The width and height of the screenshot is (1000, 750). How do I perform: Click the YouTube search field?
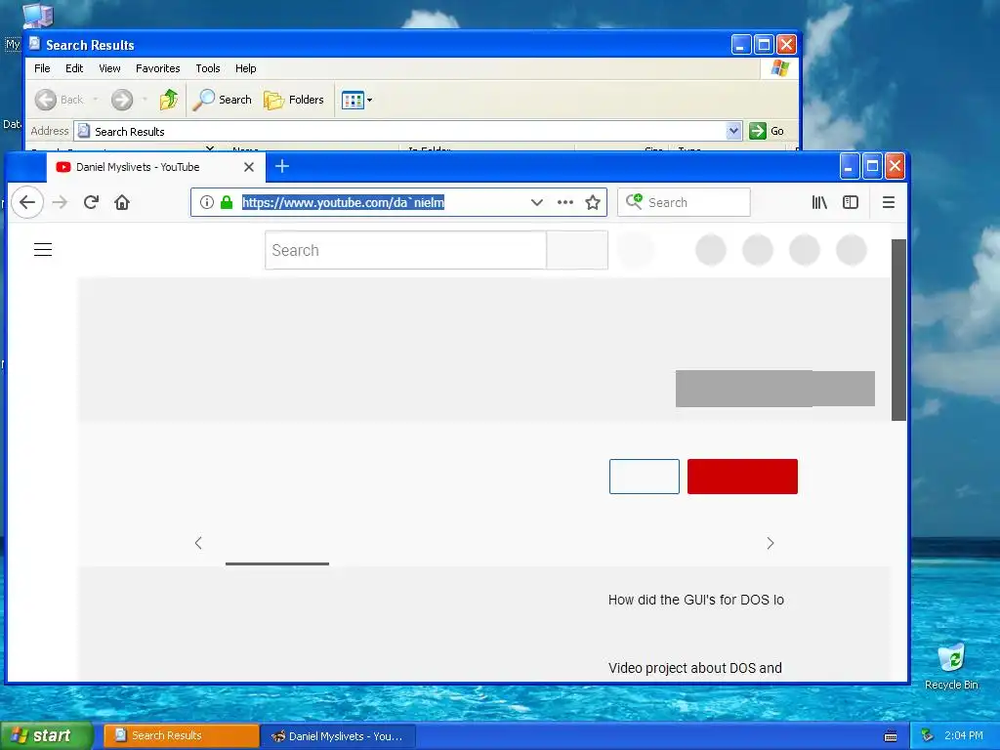[405, 250]
